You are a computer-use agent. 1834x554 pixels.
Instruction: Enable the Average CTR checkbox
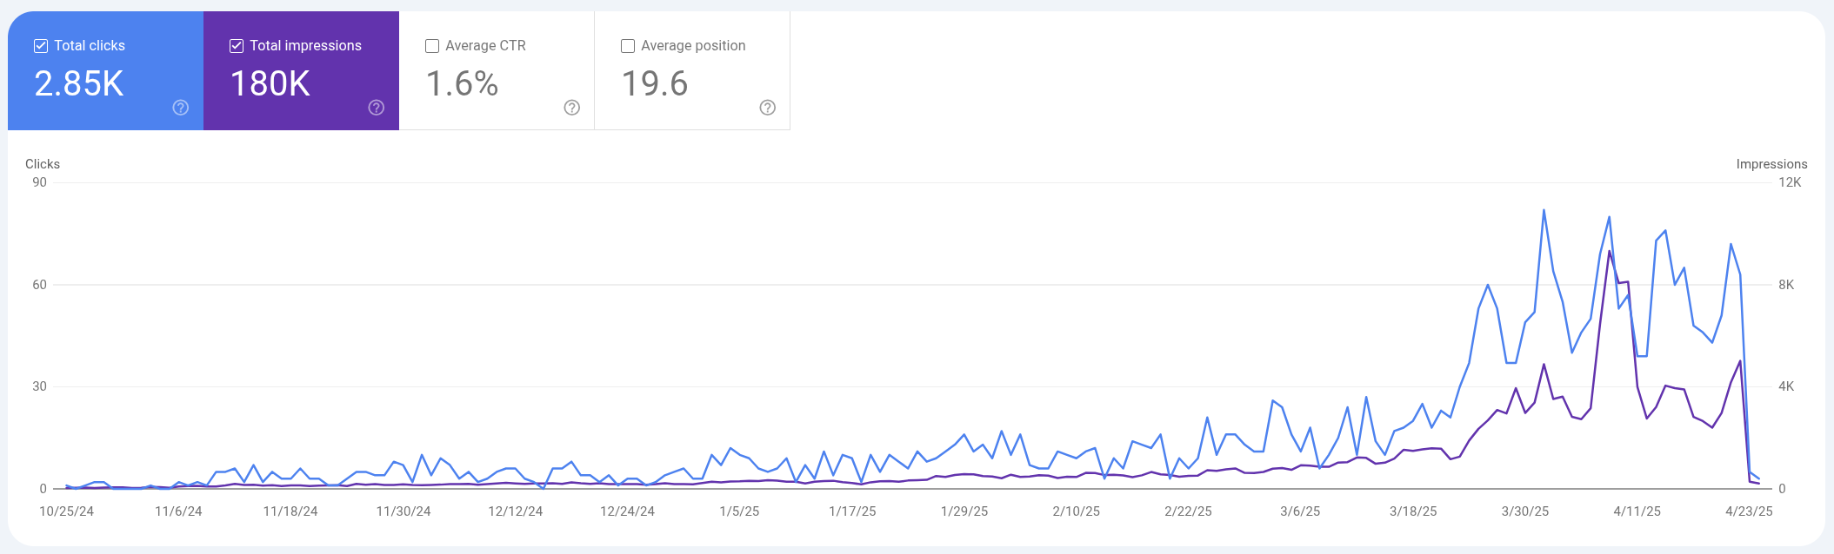click(x=432, y=46)
